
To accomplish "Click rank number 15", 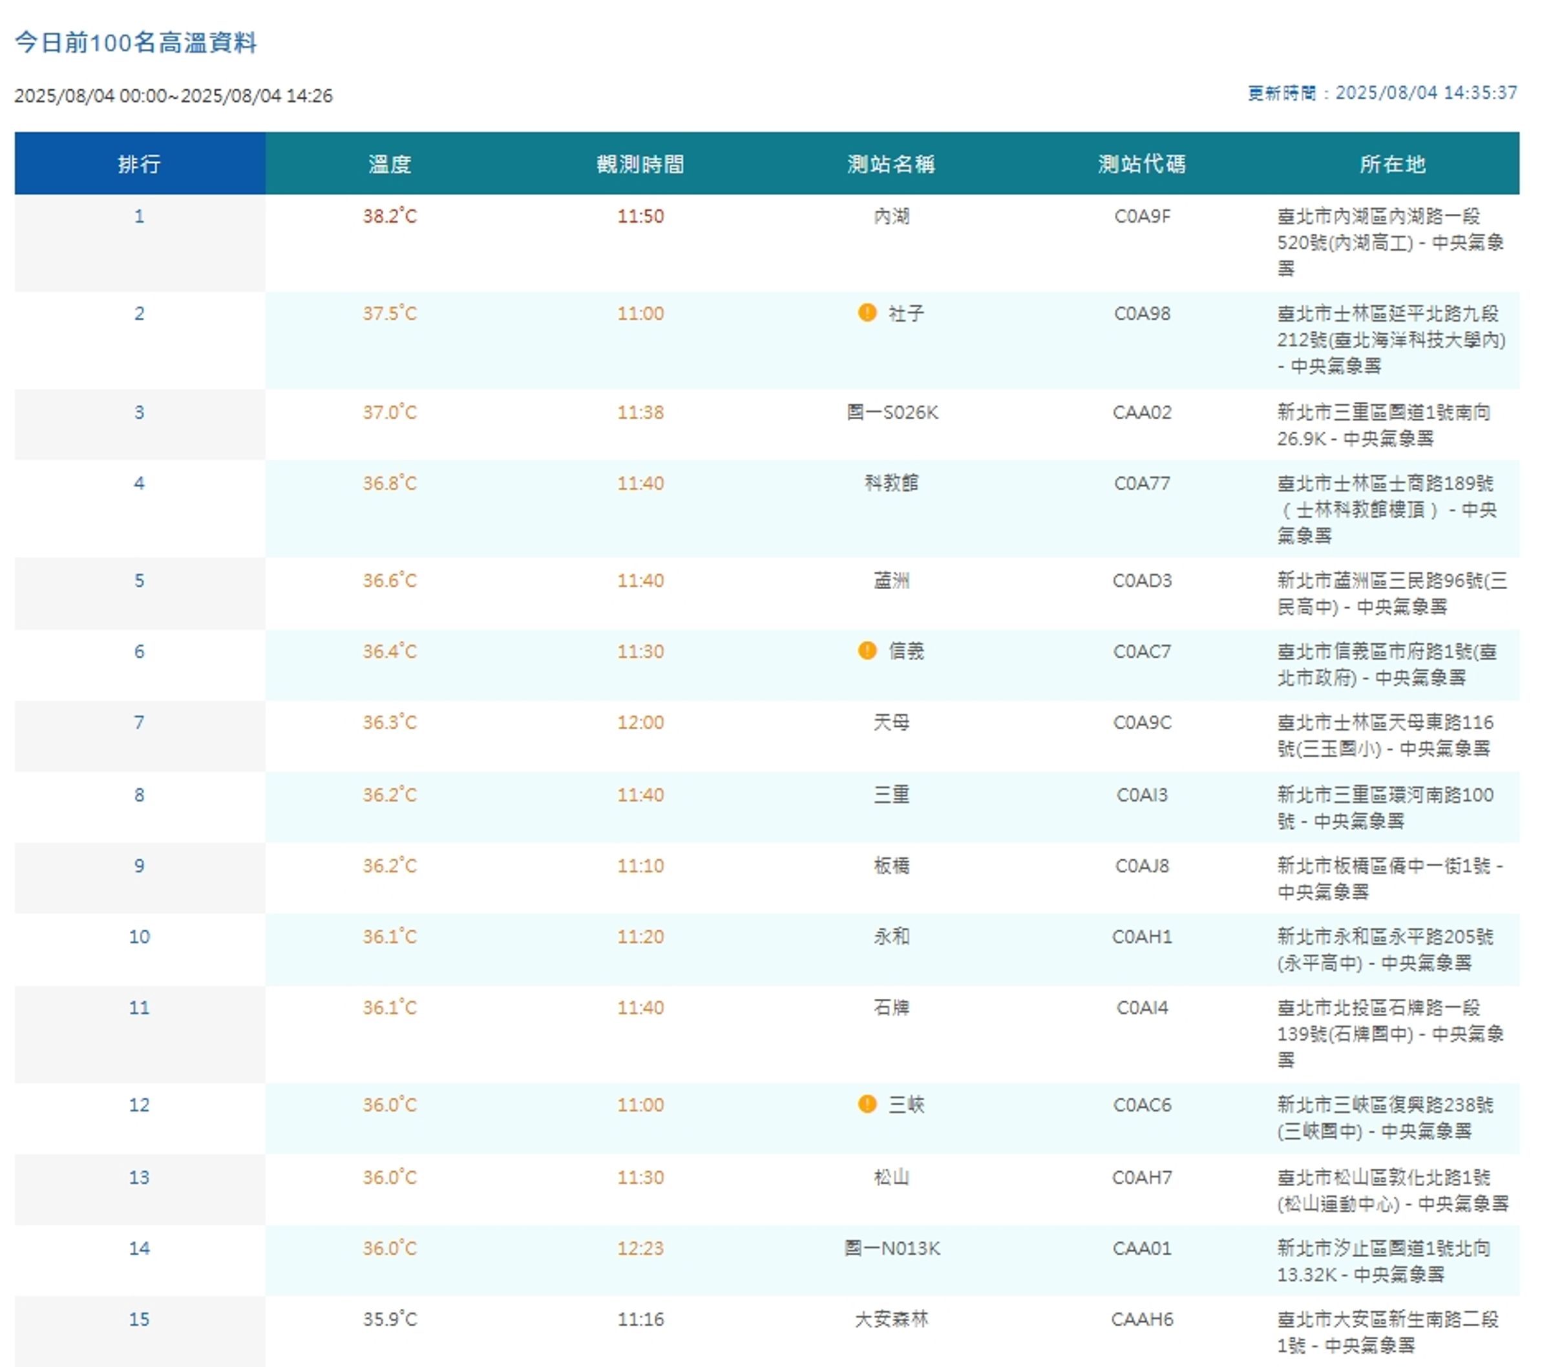I will click(x=140, y=1319).
